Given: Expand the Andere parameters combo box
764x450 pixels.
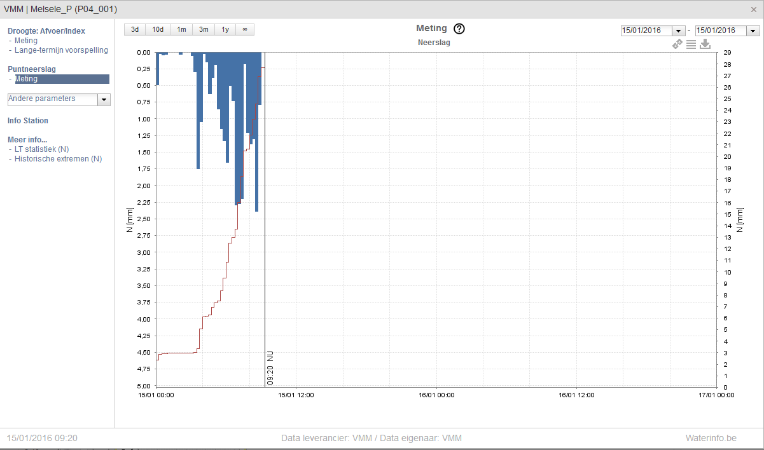Looking at the screenshot, I should tap(104, 99).
